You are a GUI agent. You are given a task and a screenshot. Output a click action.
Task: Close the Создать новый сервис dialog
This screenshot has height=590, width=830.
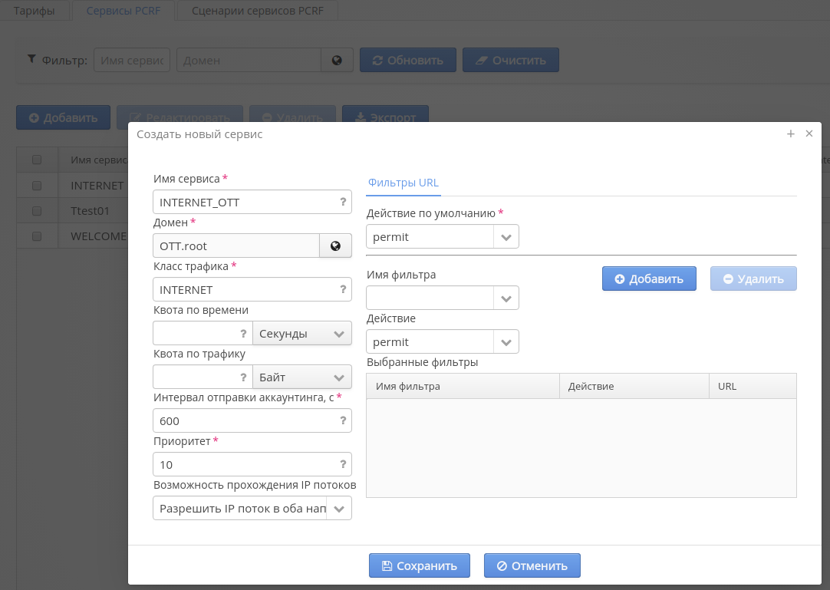click(809, 133)
